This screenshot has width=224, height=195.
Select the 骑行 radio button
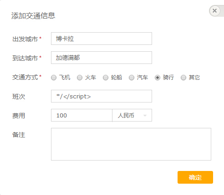click(158, 78)
